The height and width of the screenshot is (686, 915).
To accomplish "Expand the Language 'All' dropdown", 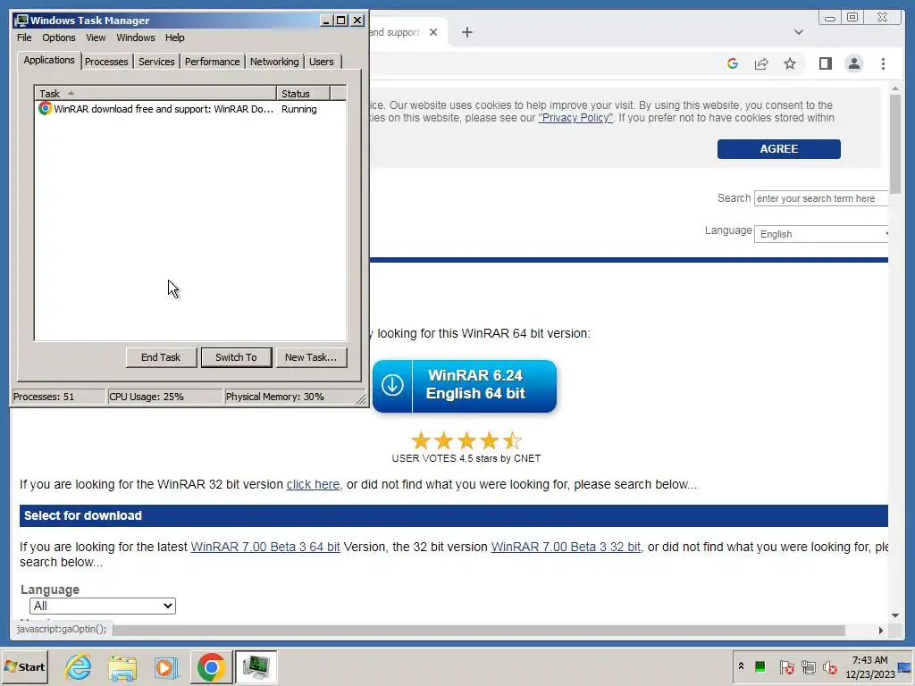I will click(103, 606).
